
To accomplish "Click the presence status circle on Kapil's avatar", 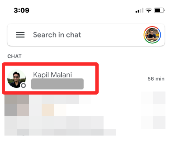I will click(x=23, y=85).
